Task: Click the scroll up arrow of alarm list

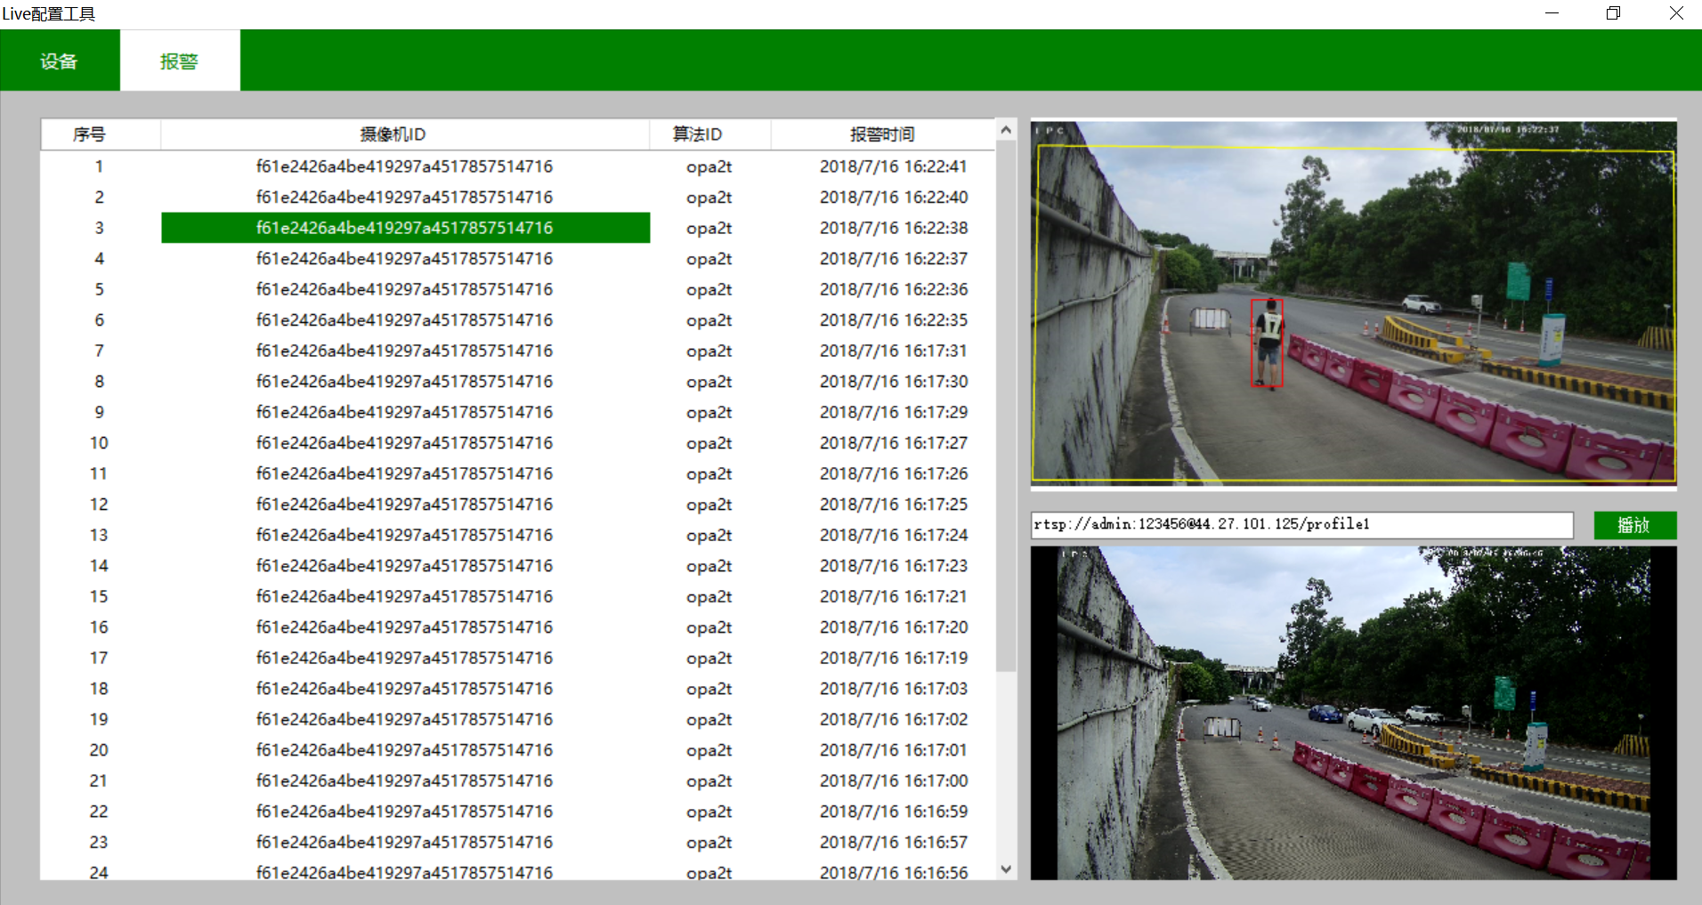Action: pos(1006,130)
